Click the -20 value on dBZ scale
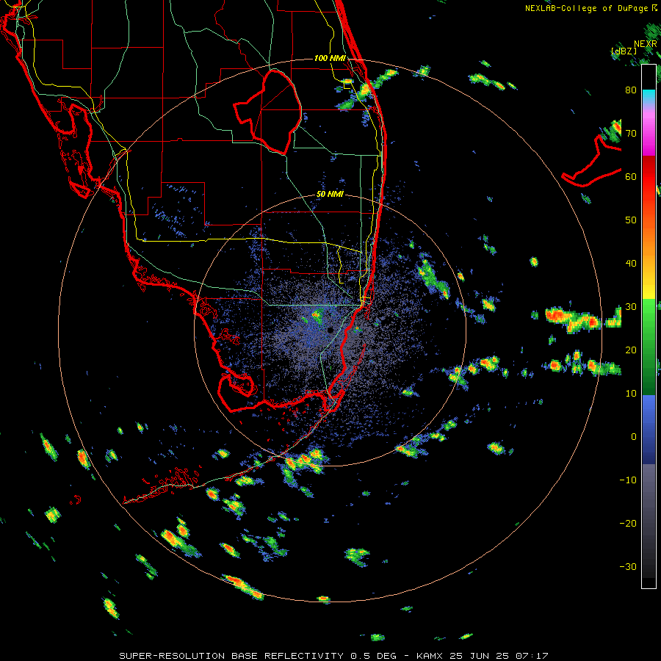The image size is (661, 661). [x=628, y=523]
